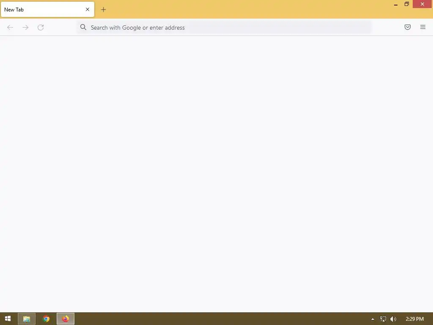Screen dimensions: 433x325
Task: Click the Firefox taskbar icon
Action: pos(66,319)
